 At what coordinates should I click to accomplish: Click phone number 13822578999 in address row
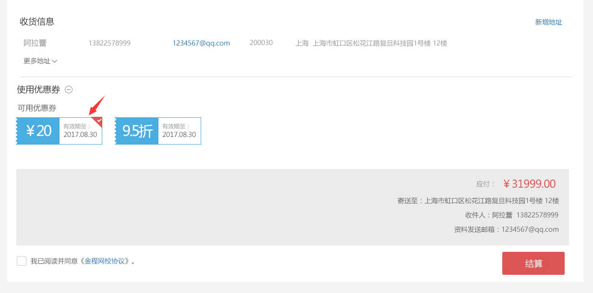point(109,43)
